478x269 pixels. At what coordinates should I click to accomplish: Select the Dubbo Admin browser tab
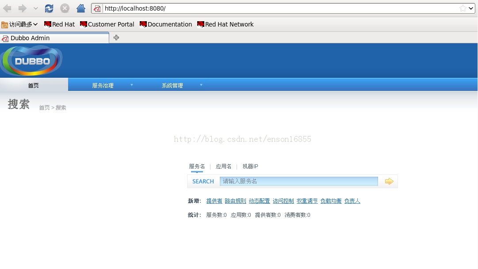click(x=54, y=38)
